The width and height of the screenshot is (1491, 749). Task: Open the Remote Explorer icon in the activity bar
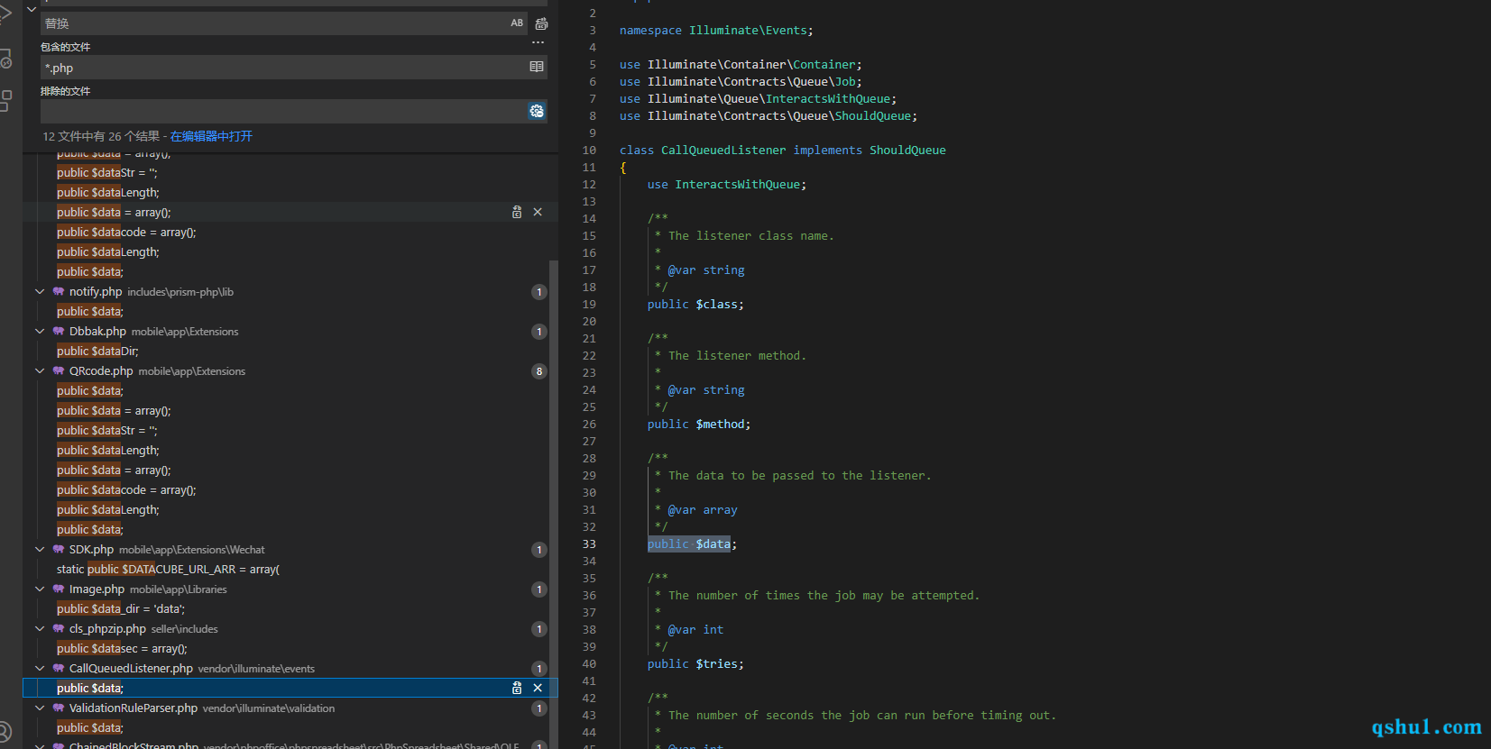(x=5, y=59)
